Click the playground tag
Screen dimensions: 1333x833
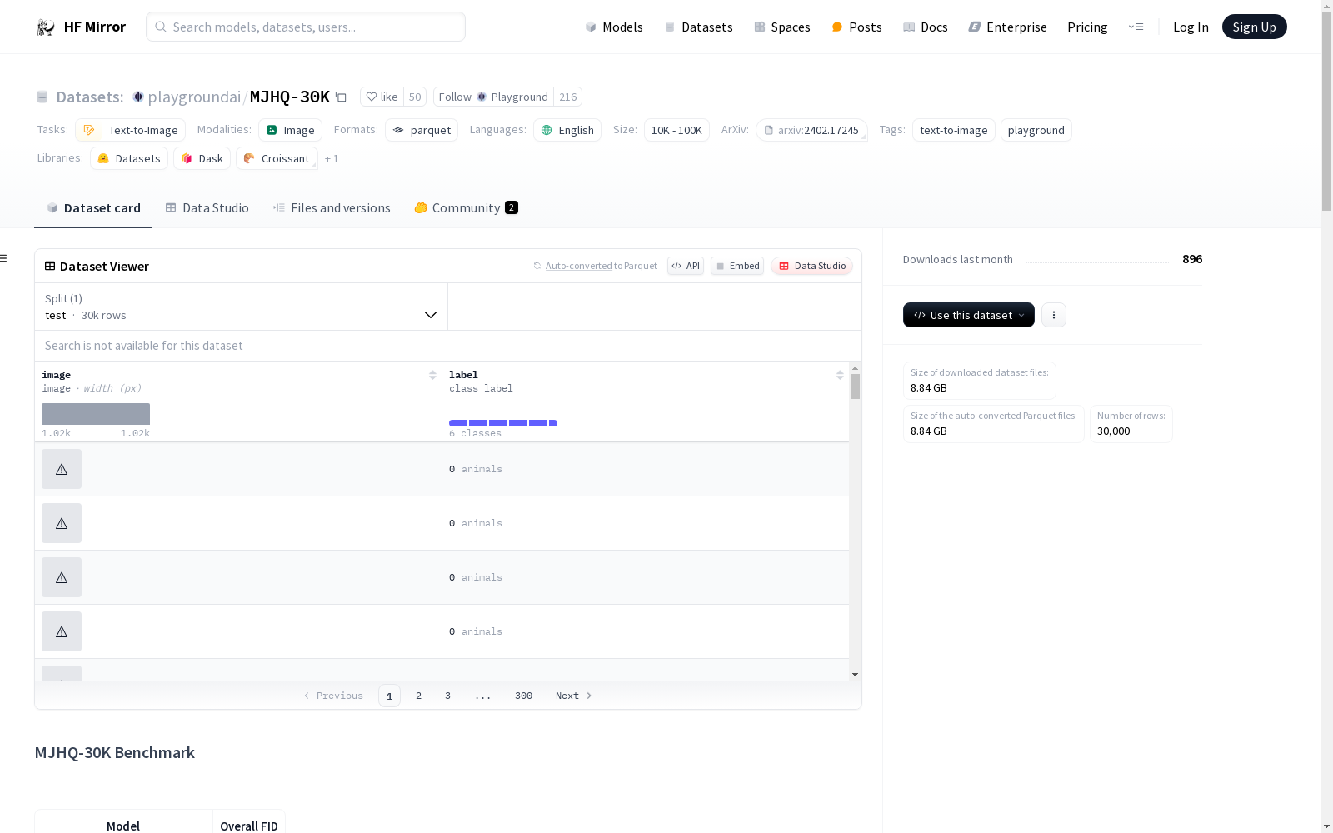coord(1036,130)
